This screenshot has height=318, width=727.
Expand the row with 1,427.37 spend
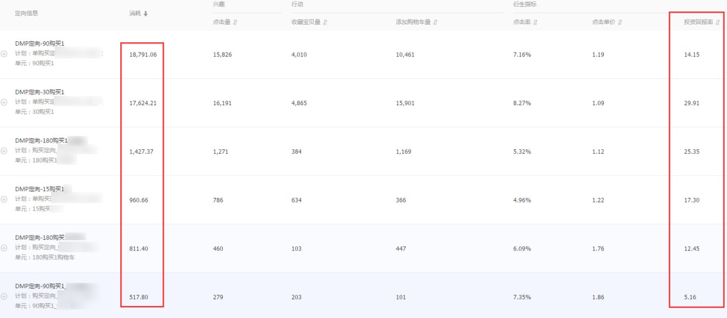pyautogui.click(x=5, y=151)
